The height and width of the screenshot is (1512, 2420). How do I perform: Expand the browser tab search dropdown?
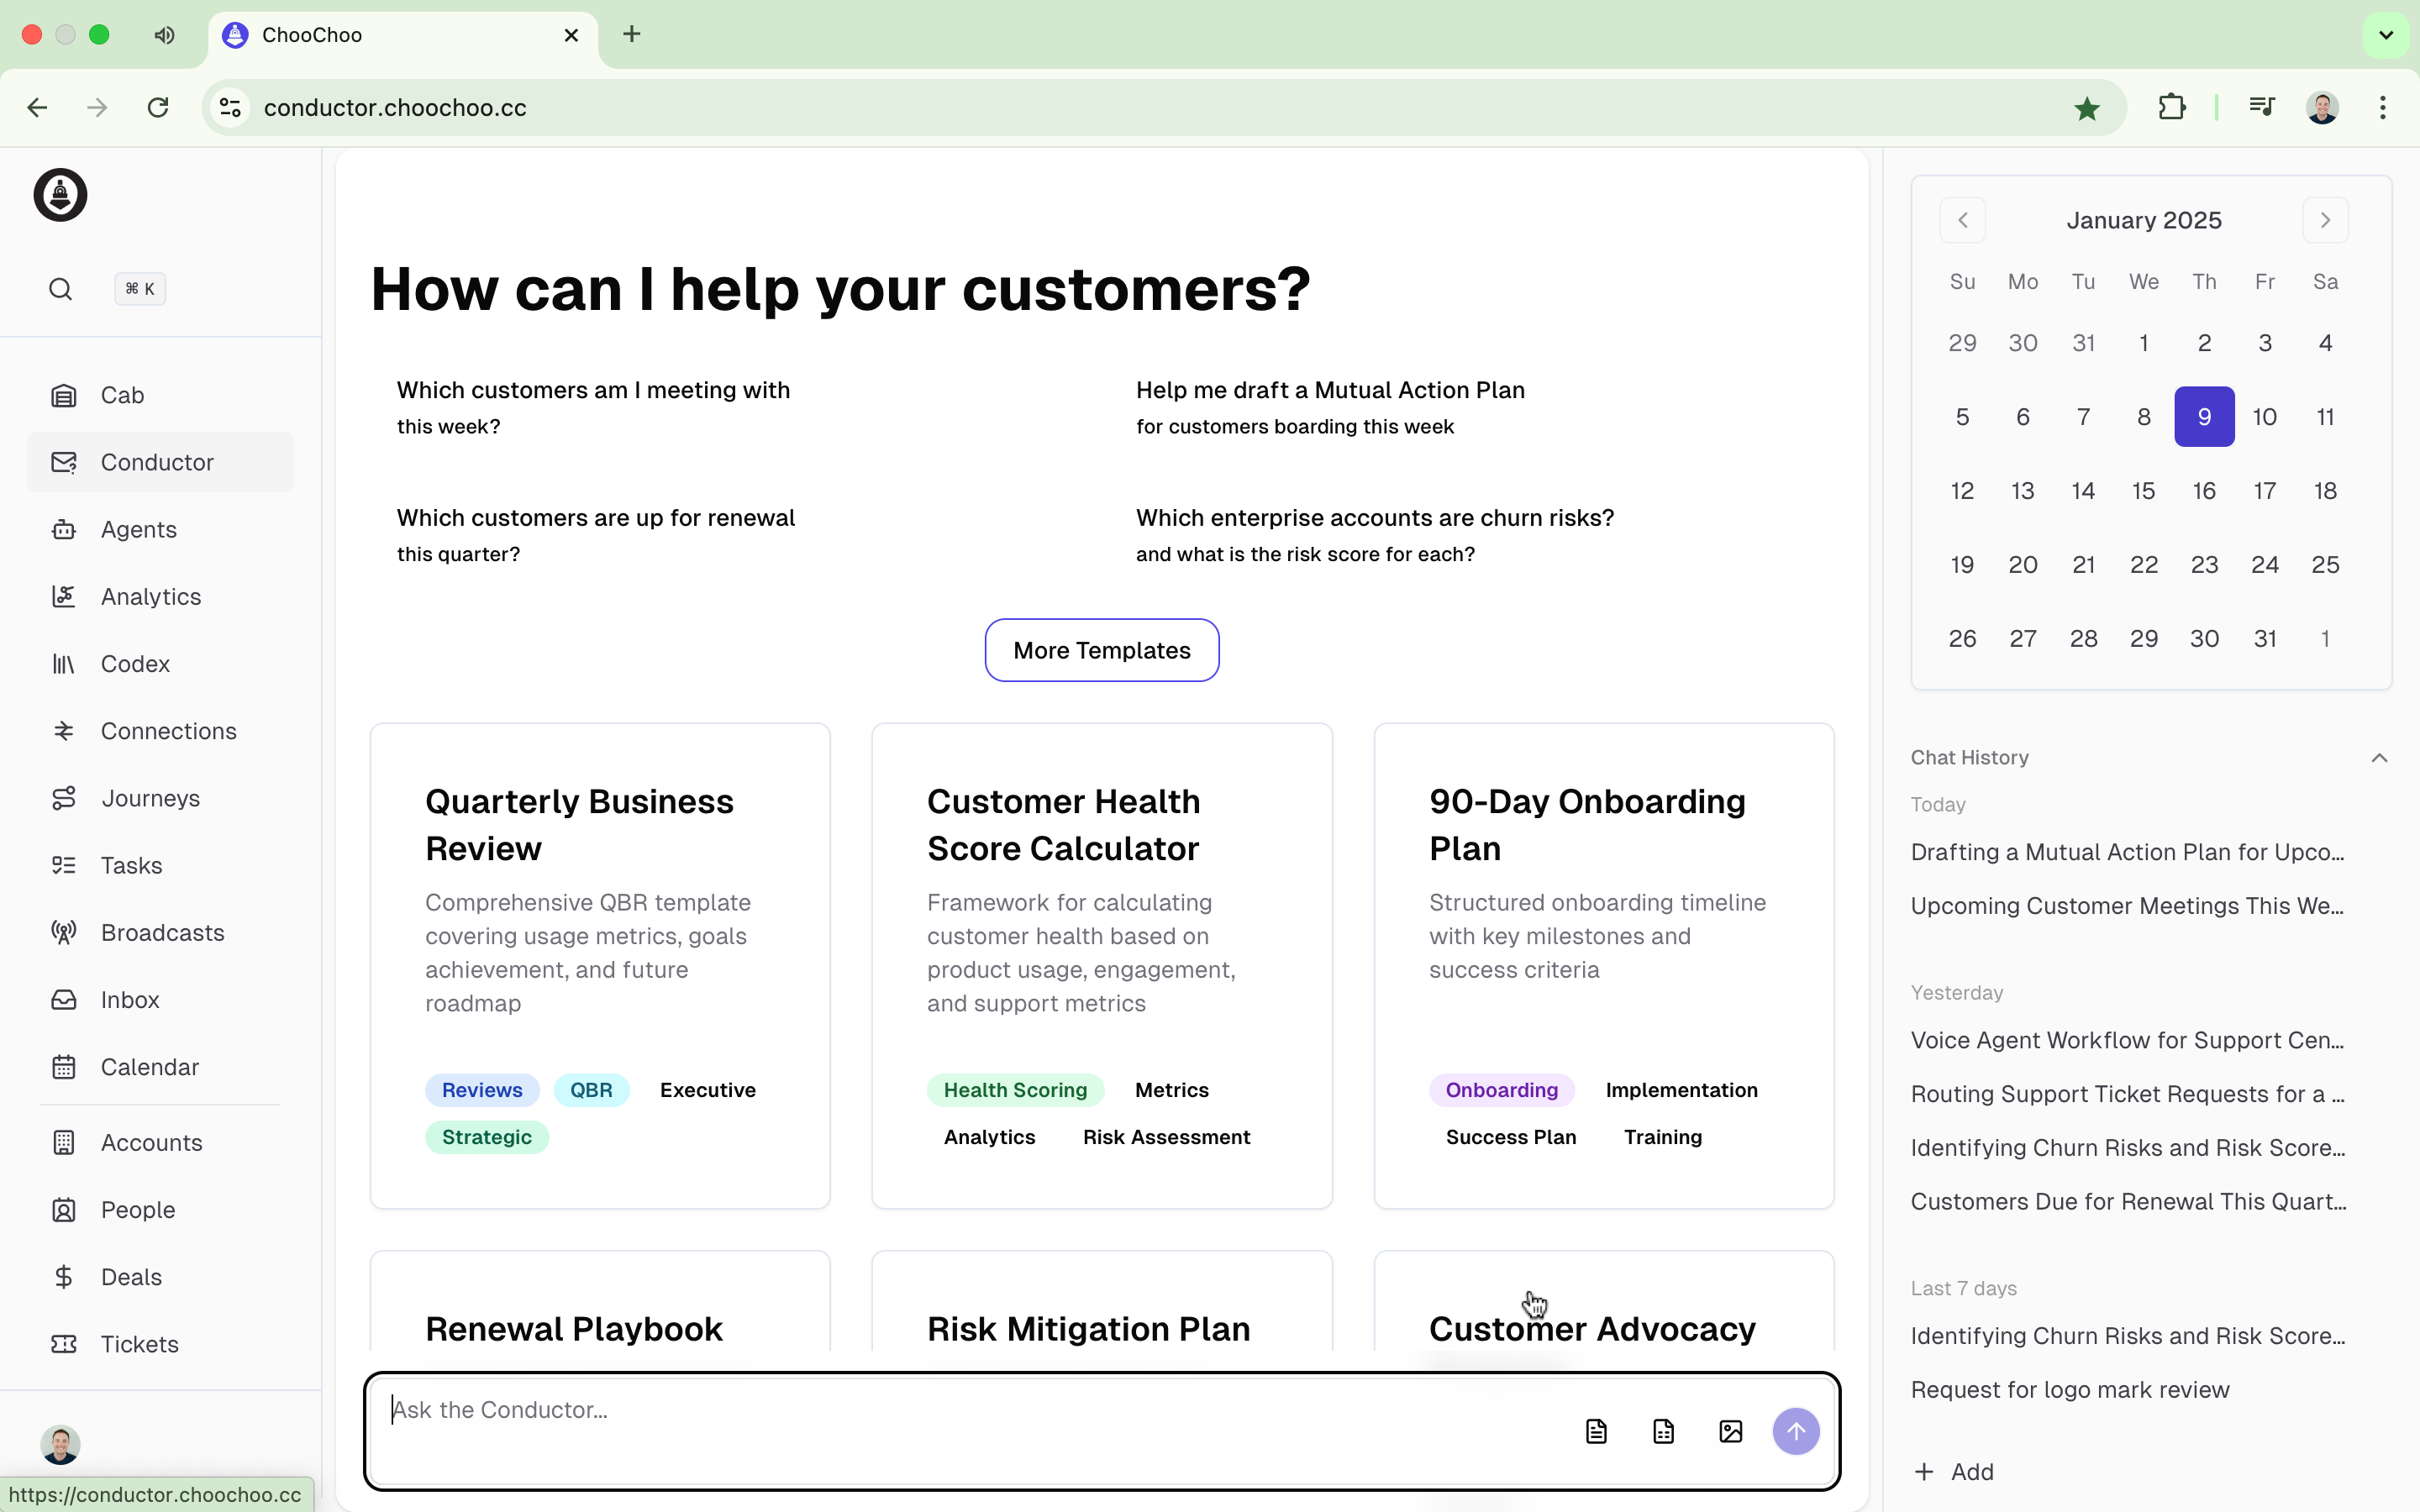coord(2385,35)
